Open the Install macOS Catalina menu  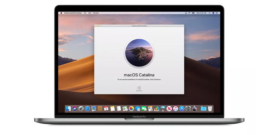[x=73, y=13]
